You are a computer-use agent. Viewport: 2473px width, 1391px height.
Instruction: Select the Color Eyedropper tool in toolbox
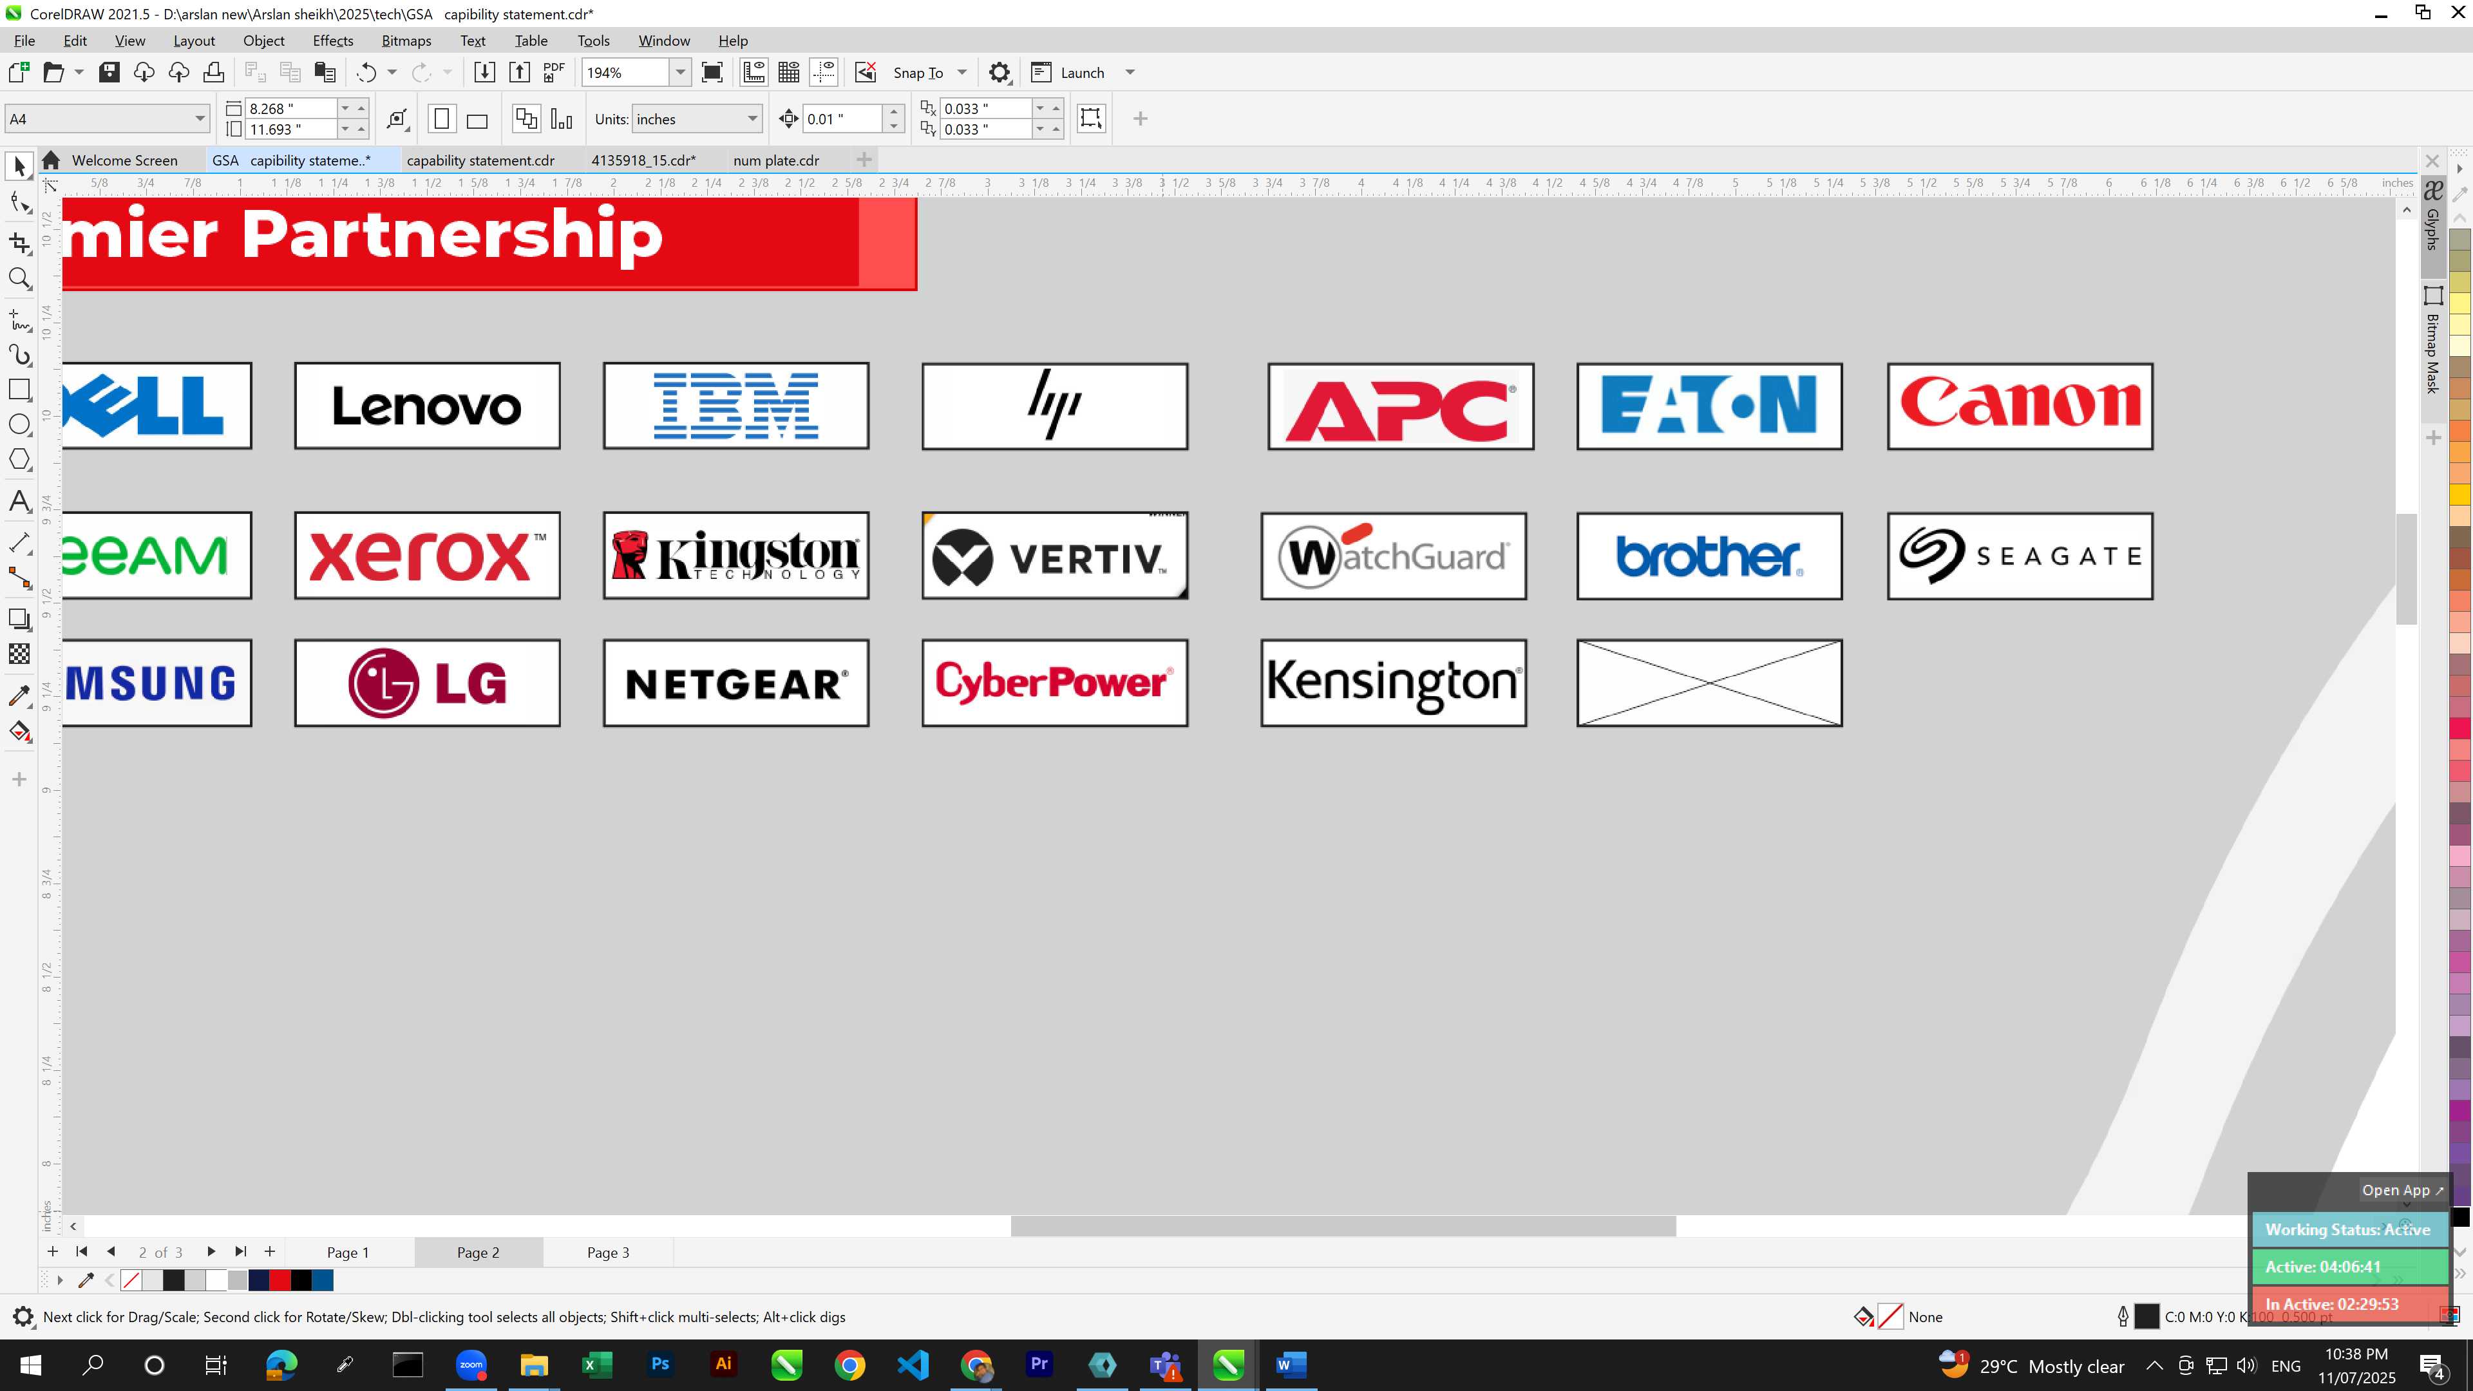[x=19, y=695]
